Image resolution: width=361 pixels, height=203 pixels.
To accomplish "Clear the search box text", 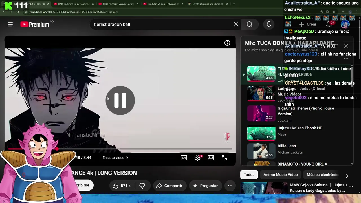I will pyautogui.click(x=236, y=24).
